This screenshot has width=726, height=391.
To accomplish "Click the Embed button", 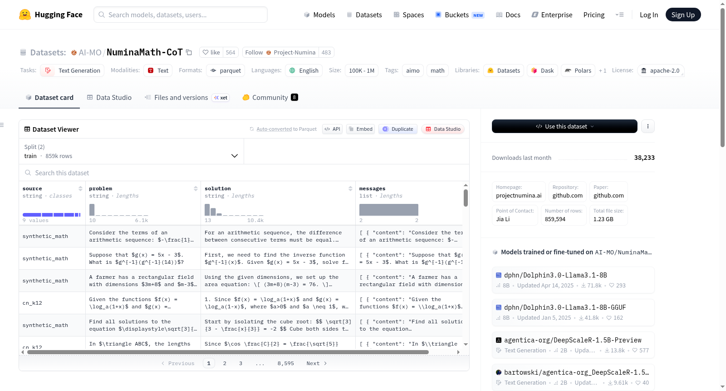I will [x=360, y=129].
